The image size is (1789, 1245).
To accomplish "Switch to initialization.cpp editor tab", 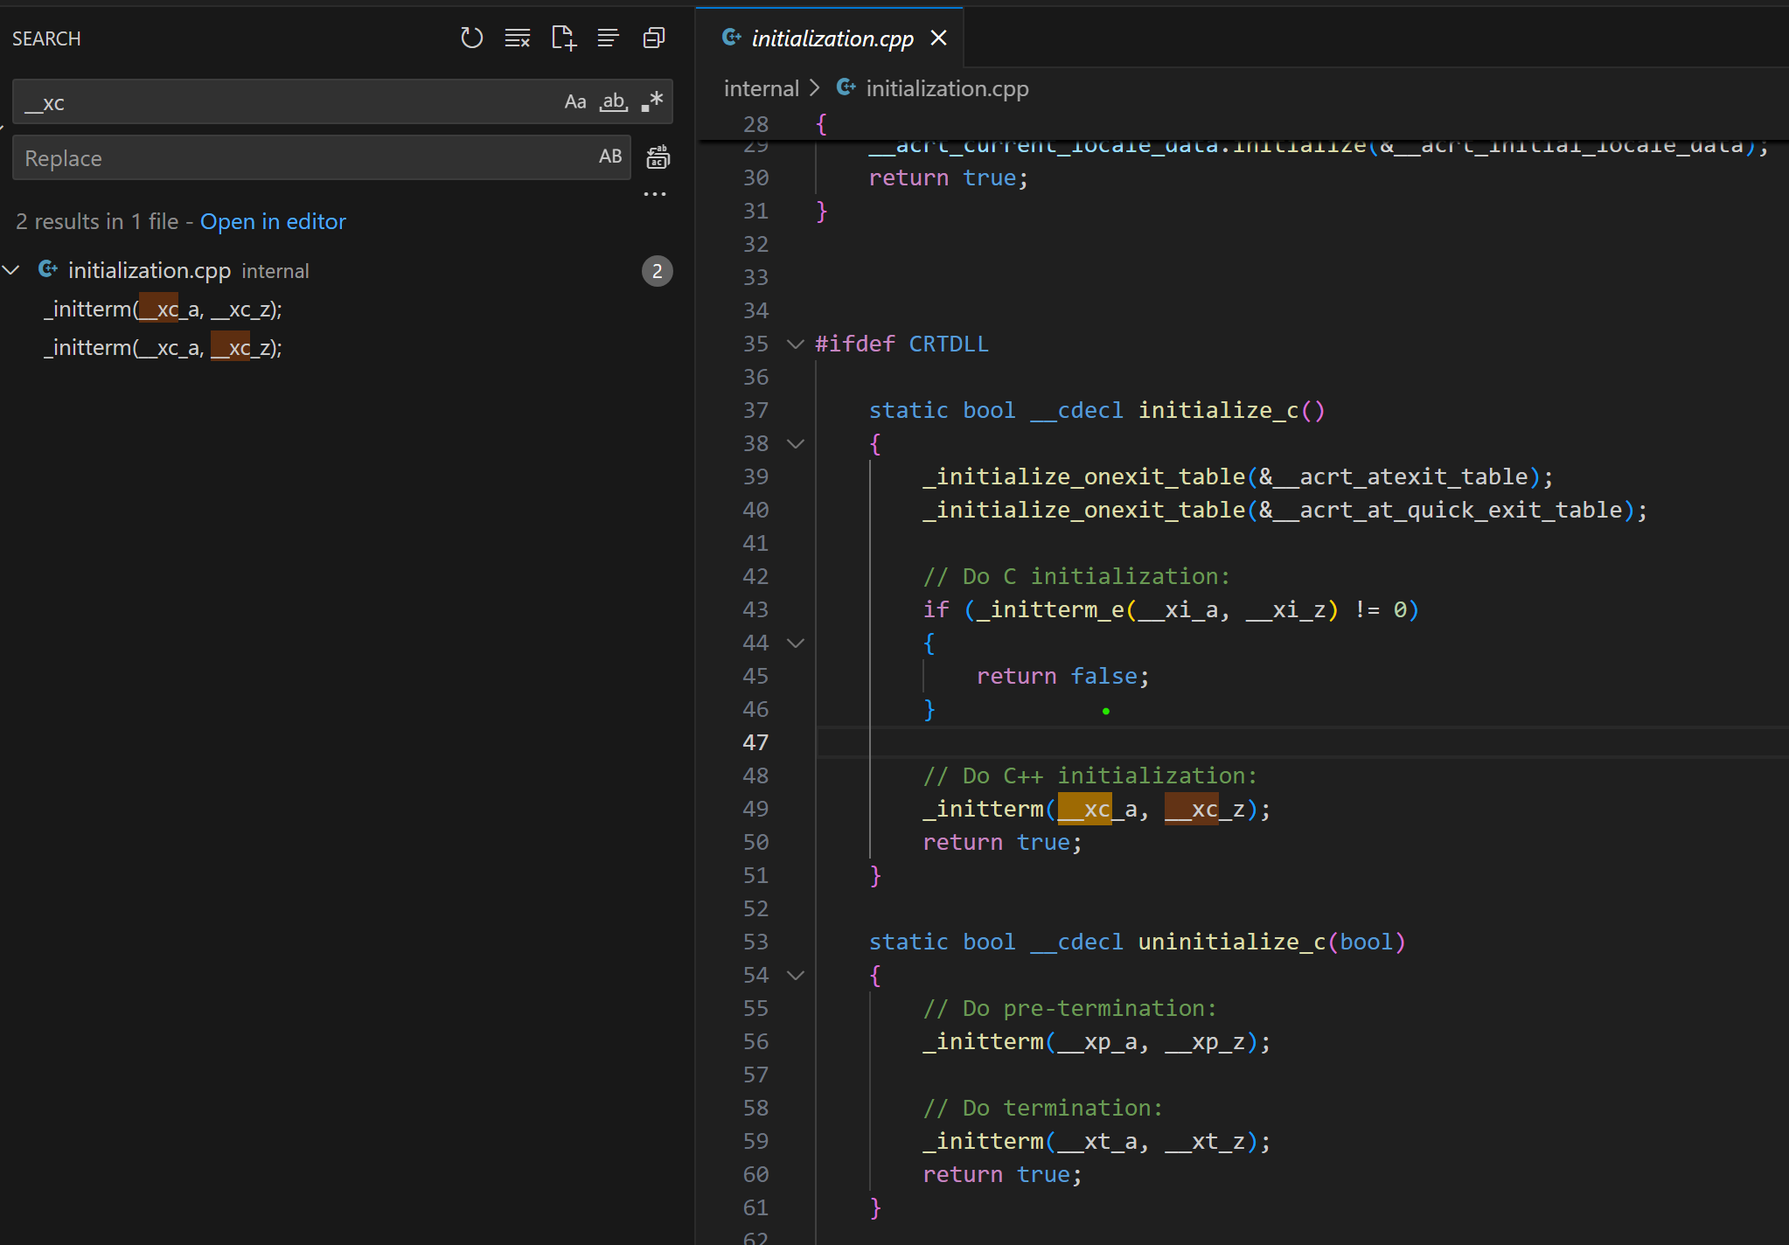I will [x=832, y=38].
